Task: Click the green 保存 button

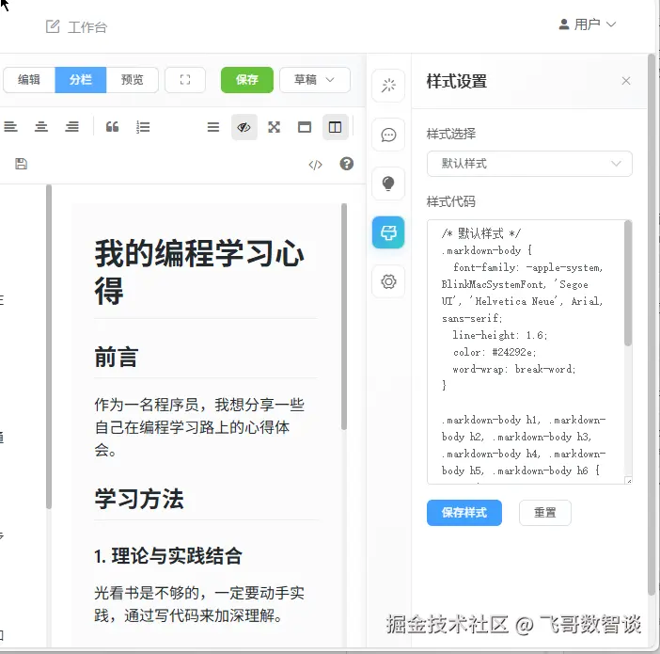Action: coord(247,80)
